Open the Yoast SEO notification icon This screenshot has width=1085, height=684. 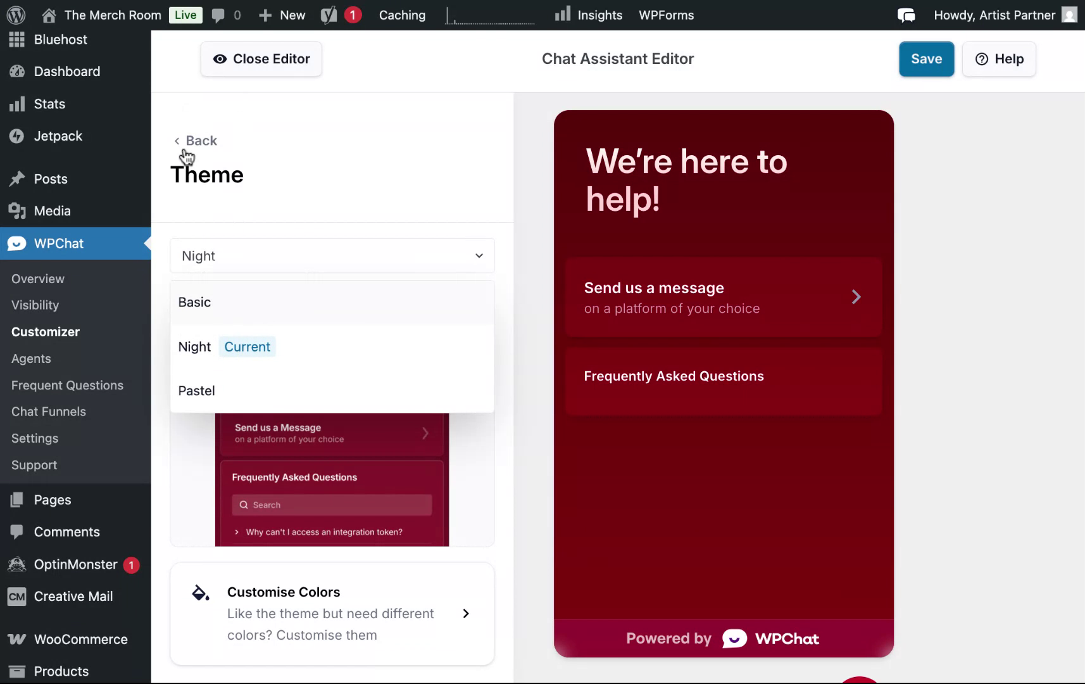(x=339, y=15)
